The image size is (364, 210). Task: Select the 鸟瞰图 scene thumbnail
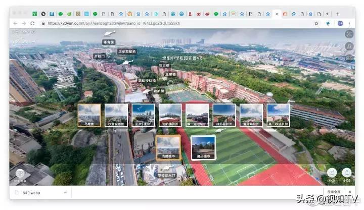click(88, 115)
